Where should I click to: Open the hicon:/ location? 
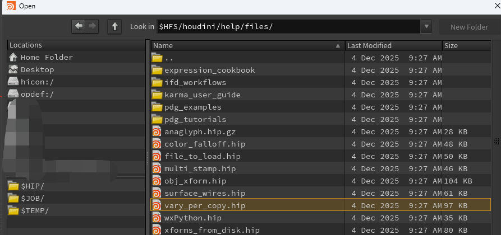(x=76, y=82)
